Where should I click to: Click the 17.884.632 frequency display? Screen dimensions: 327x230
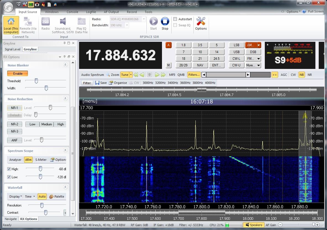tap(121, 55)
